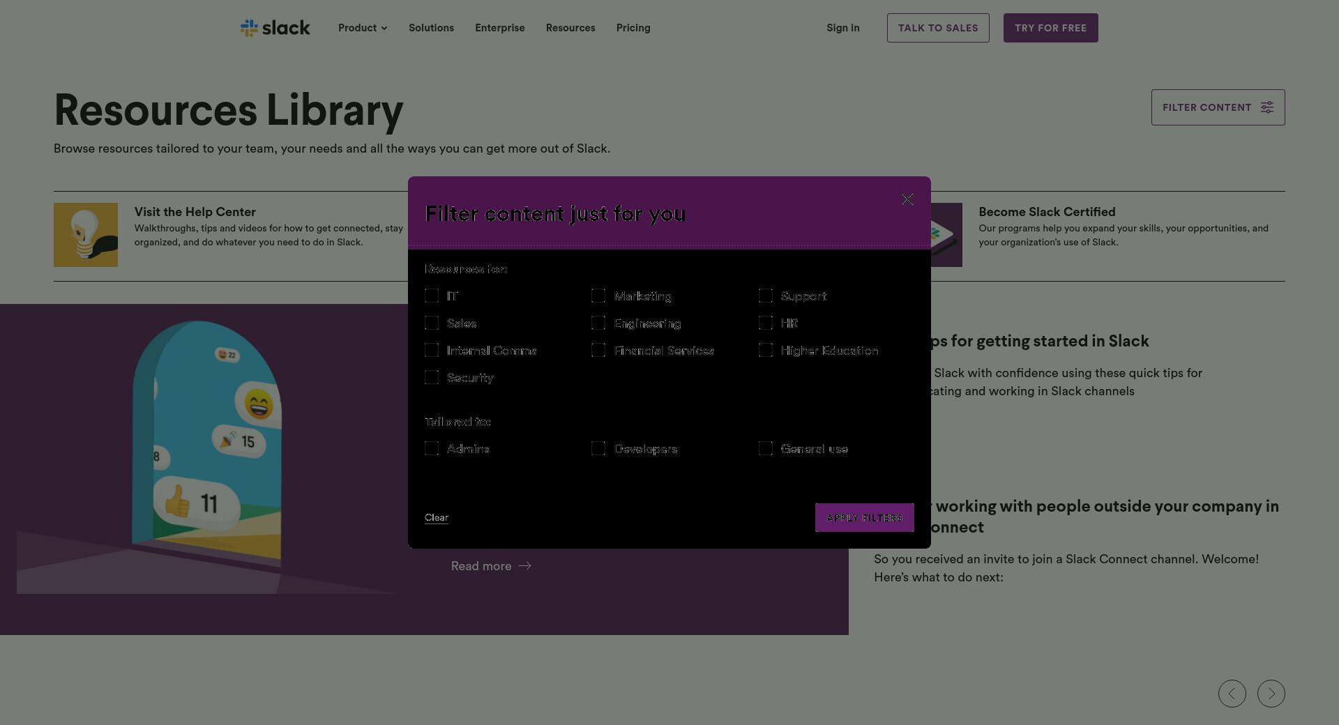Check the Financial Services checkbox
Viewport: 1339px width, 725px height.
(x=598, y=350)
